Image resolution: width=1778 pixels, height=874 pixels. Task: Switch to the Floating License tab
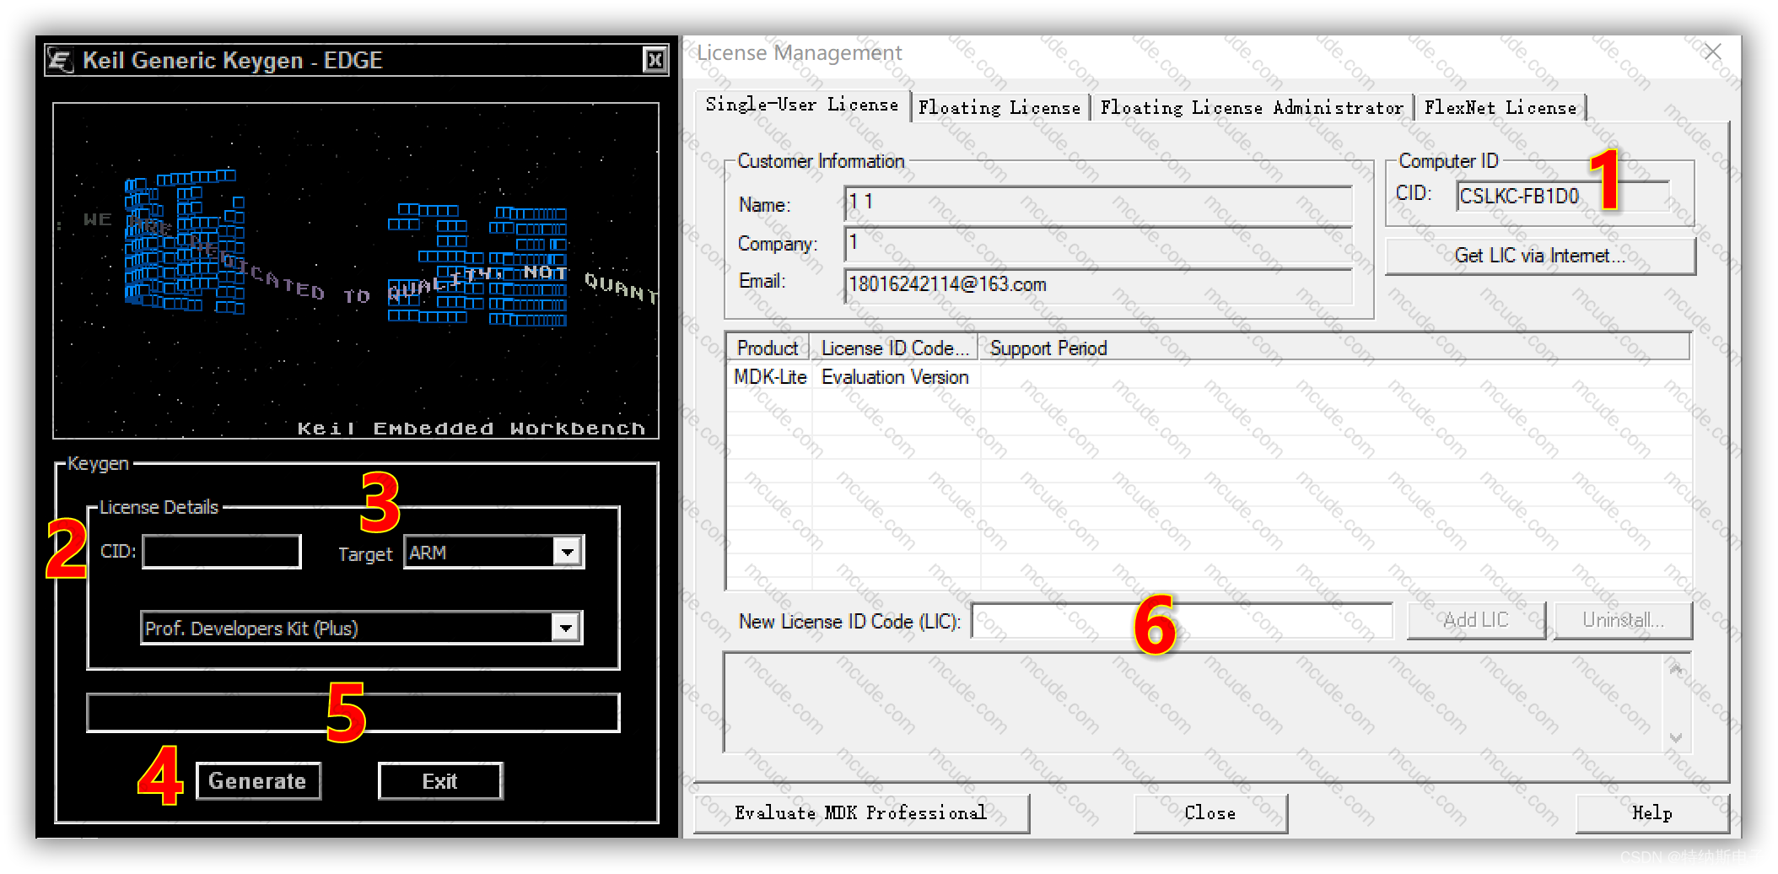point(999,107)
